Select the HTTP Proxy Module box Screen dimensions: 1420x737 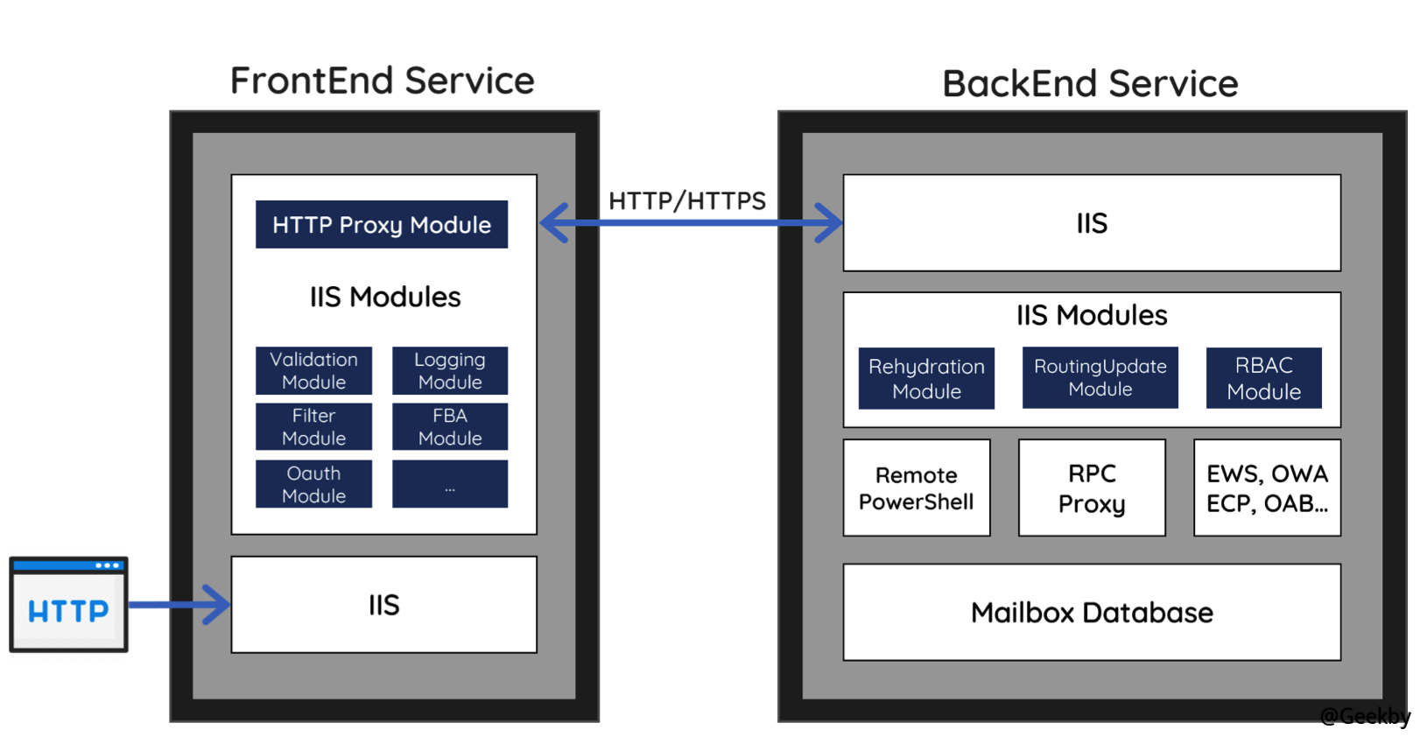pyautogui.click(x=381, y=225)
